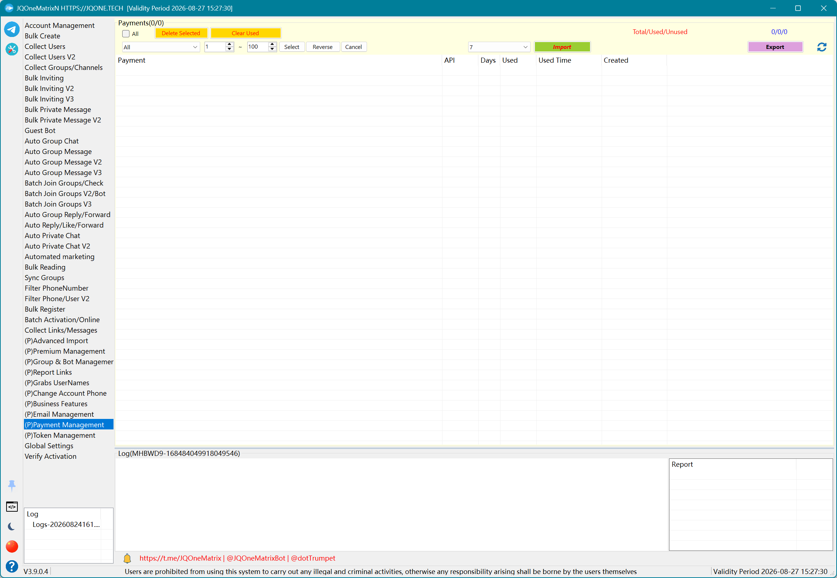Image resolution: width=837 pixels, height=578 pixels.
Task: Click the China flag language icon
Action: click(x=12, y=546)
